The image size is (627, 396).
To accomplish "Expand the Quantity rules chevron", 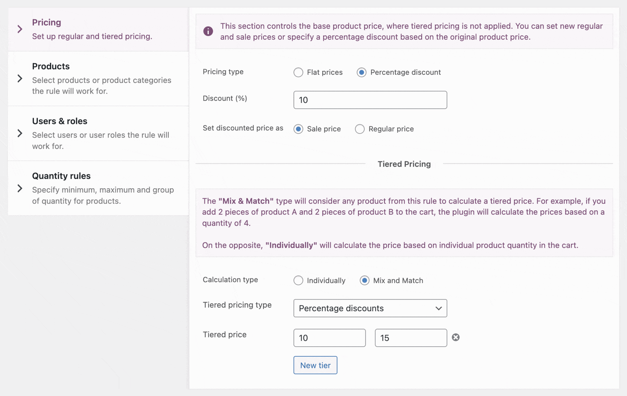I will [x=20, y=189].
